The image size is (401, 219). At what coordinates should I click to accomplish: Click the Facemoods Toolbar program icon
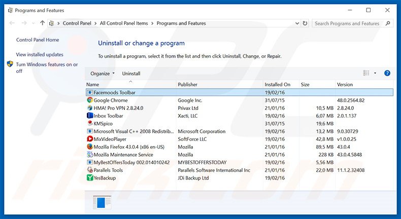tap(90, 92)
